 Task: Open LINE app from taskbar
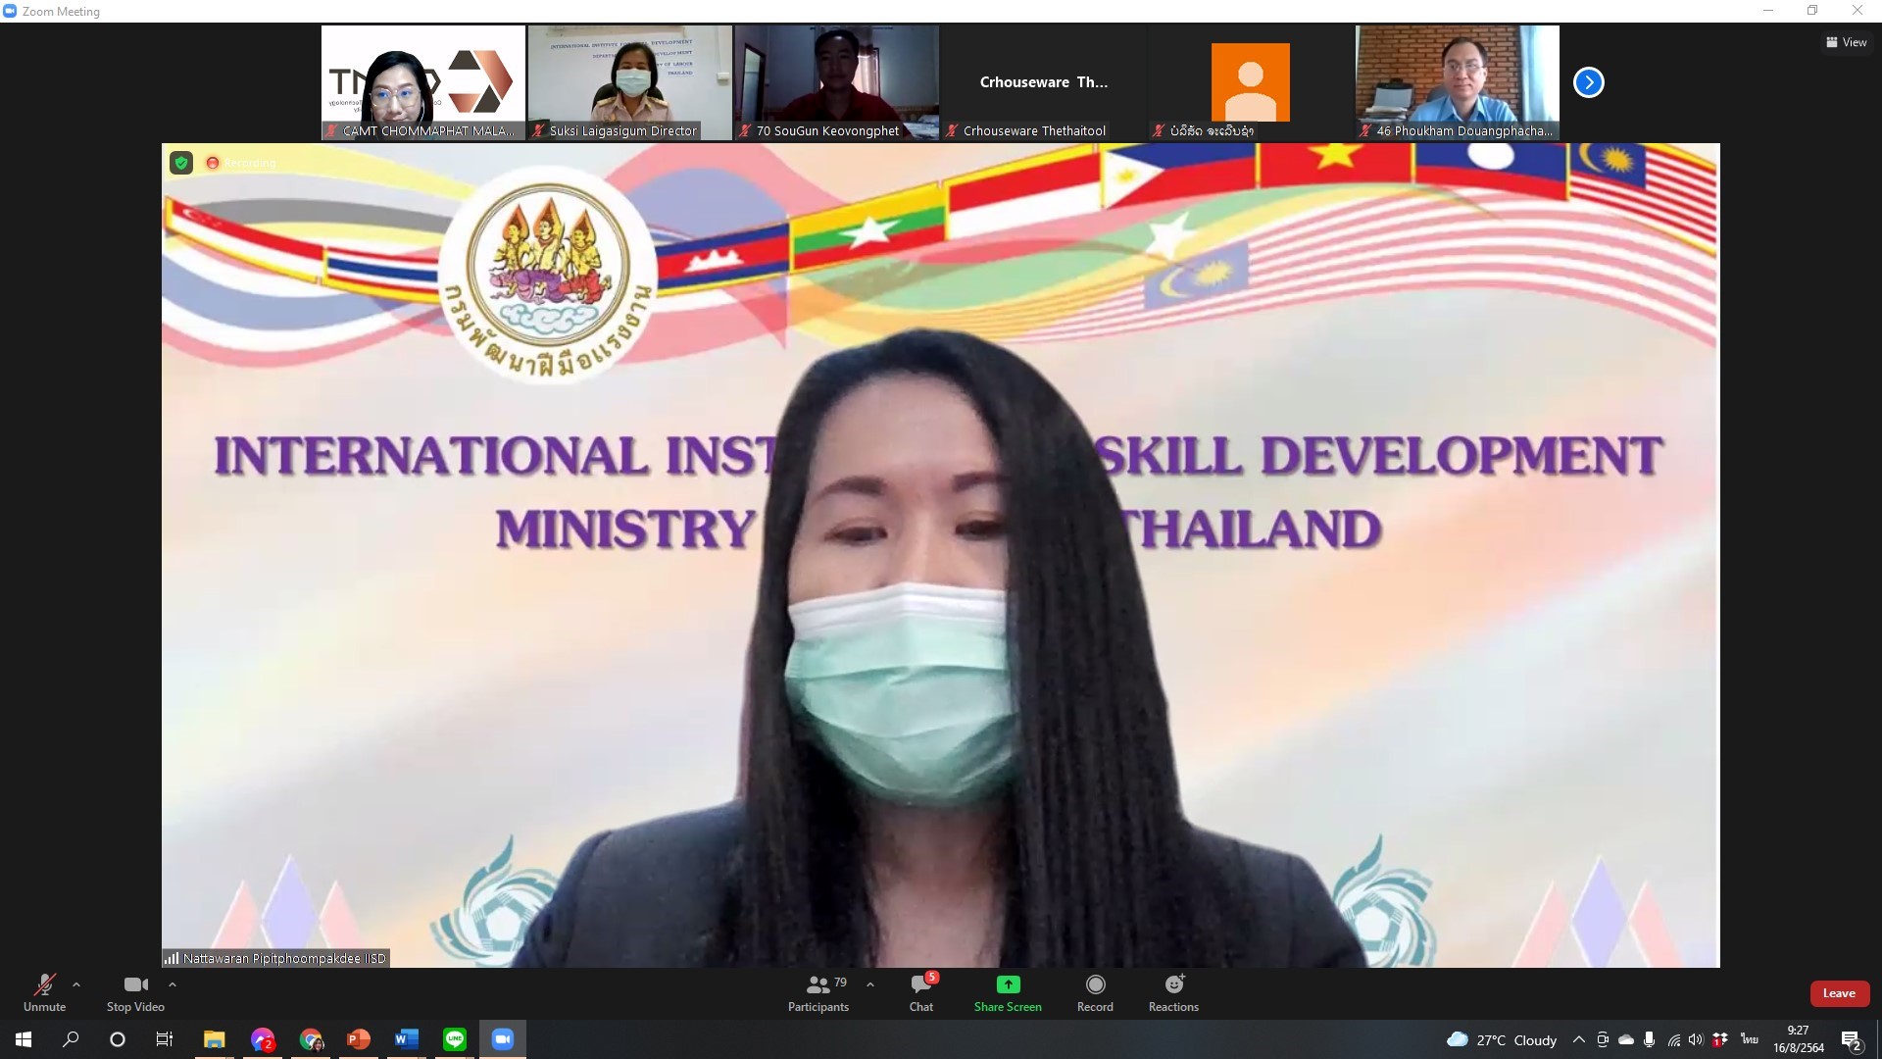point(455,1039)
